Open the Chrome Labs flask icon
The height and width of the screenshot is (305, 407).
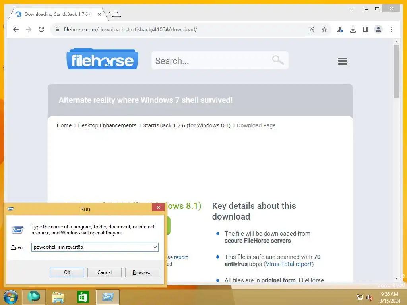point(340,29)
